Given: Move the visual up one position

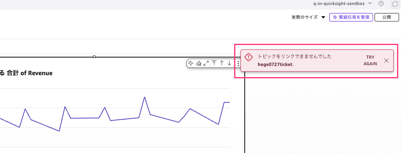Looking at the screenshot, I should pos(222,63).
